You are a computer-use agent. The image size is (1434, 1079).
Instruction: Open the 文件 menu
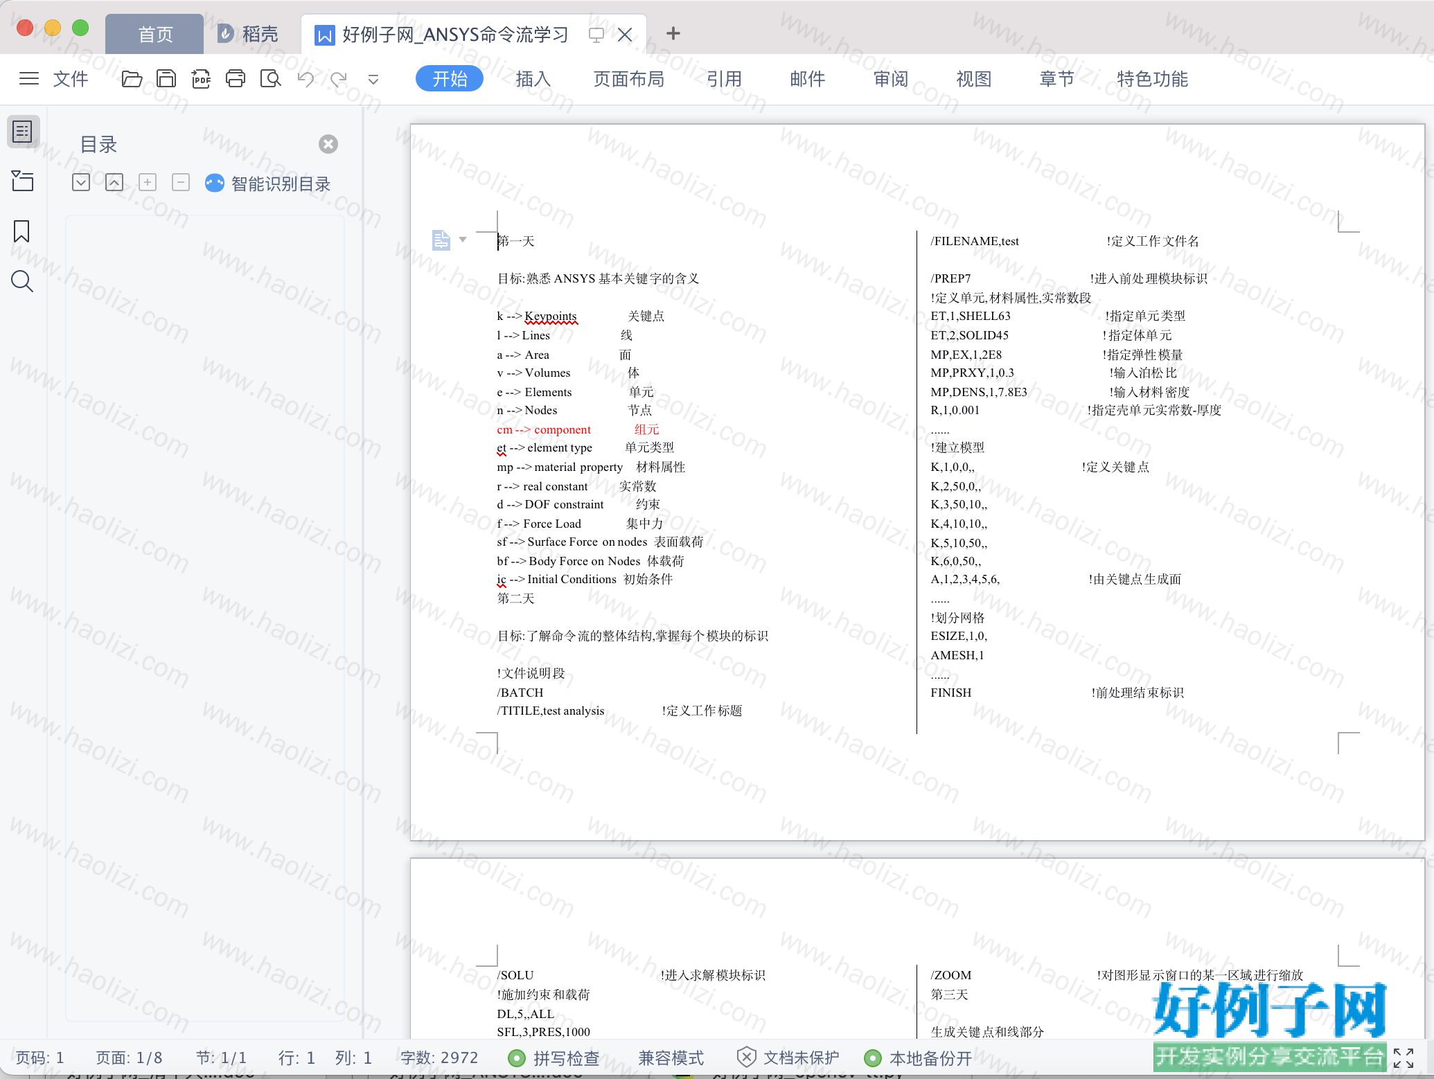coord(71,79)
